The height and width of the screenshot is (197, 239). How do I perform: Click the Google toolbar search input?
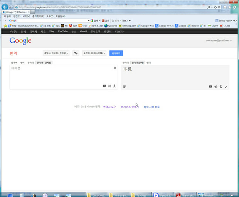pos(52,20)
